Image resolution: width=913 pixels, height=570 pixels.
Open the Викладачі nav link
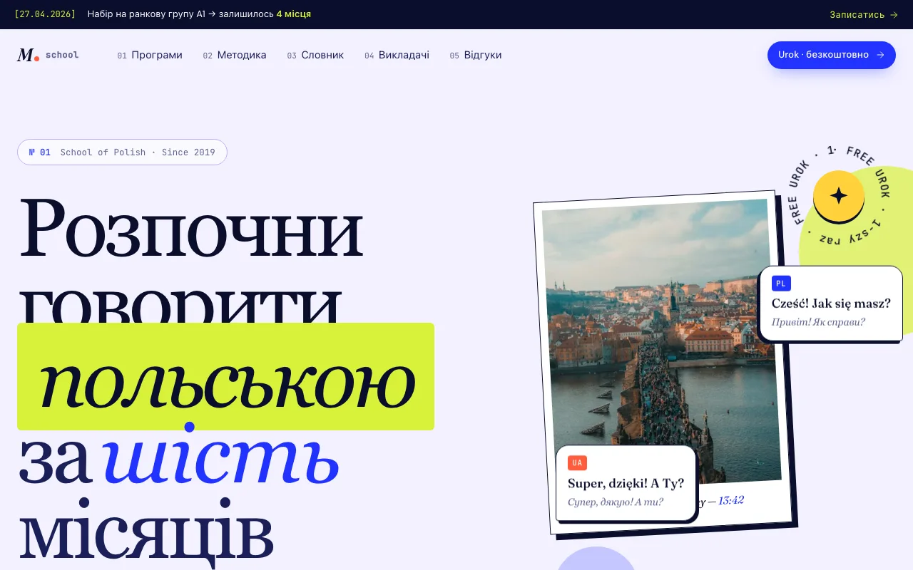[397, 55]
